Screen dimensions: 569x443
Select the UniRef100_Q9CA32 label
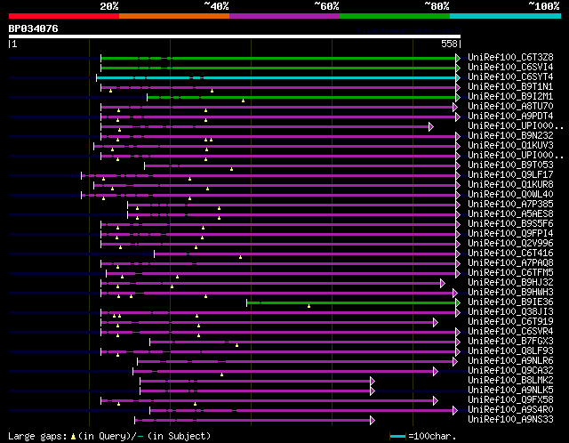coord(510,371)
